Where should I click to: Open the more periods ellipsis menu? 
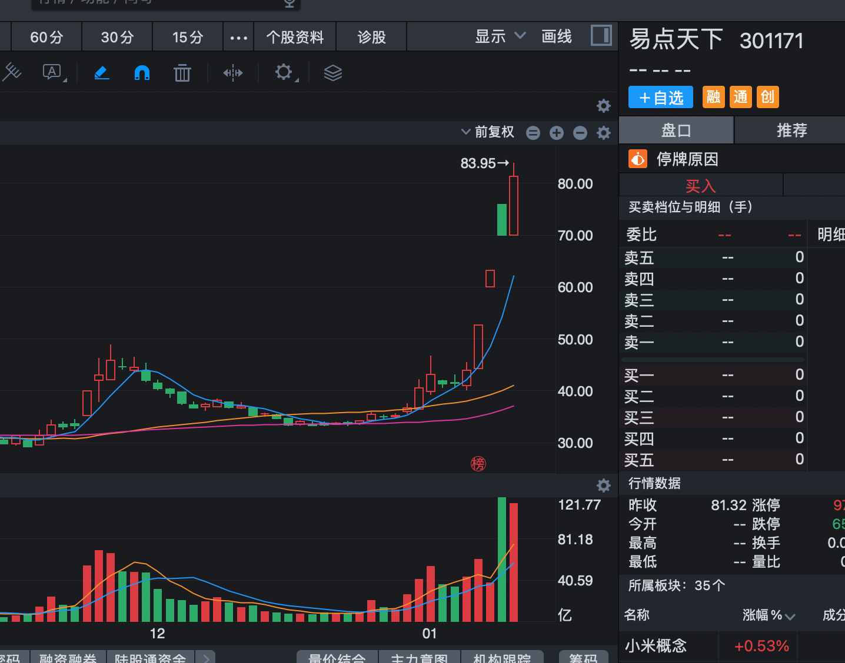tap(238, 38)
